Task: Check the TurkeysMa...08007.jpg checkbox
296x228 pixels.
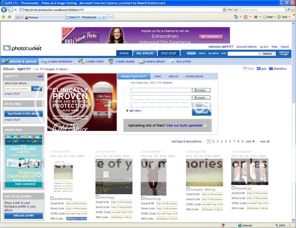Action: 188,189
